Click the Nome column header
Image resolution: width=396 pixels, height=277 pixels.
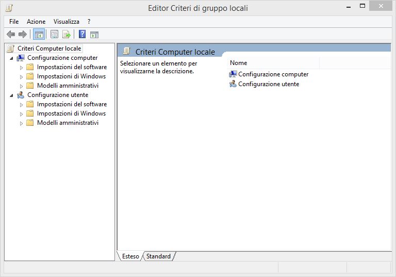pyautogui.click(x=273, y=63)
